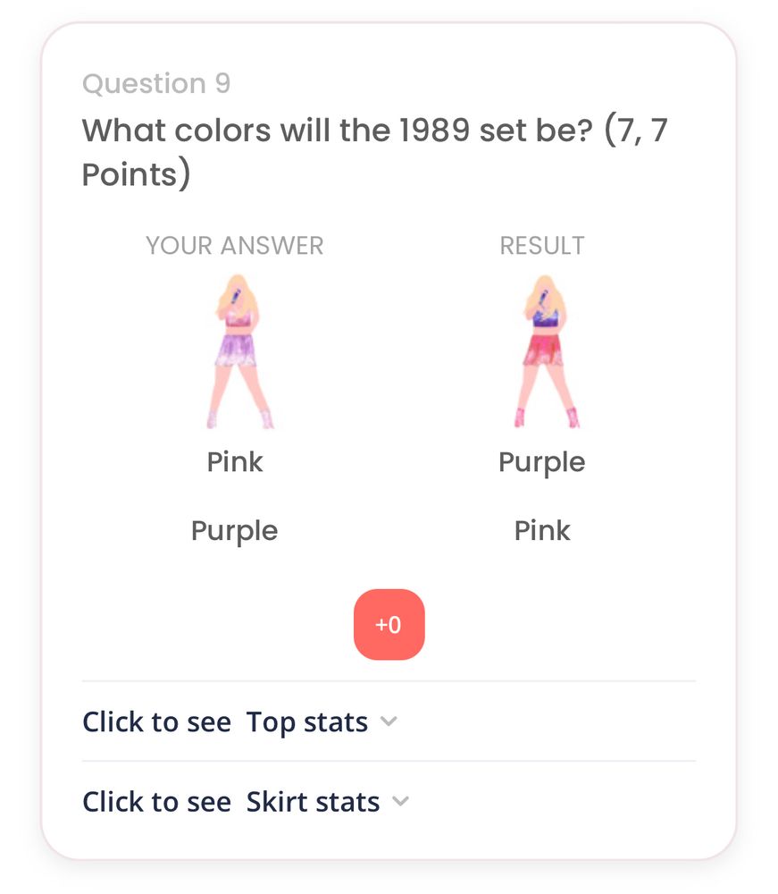
Task: Click the 1989 set question text
Action: coord(374,152)
